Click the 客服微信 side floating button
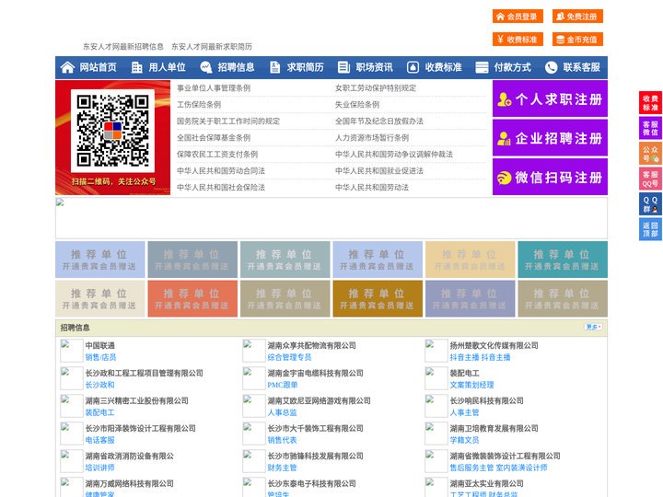 click(x=650, y=128)
